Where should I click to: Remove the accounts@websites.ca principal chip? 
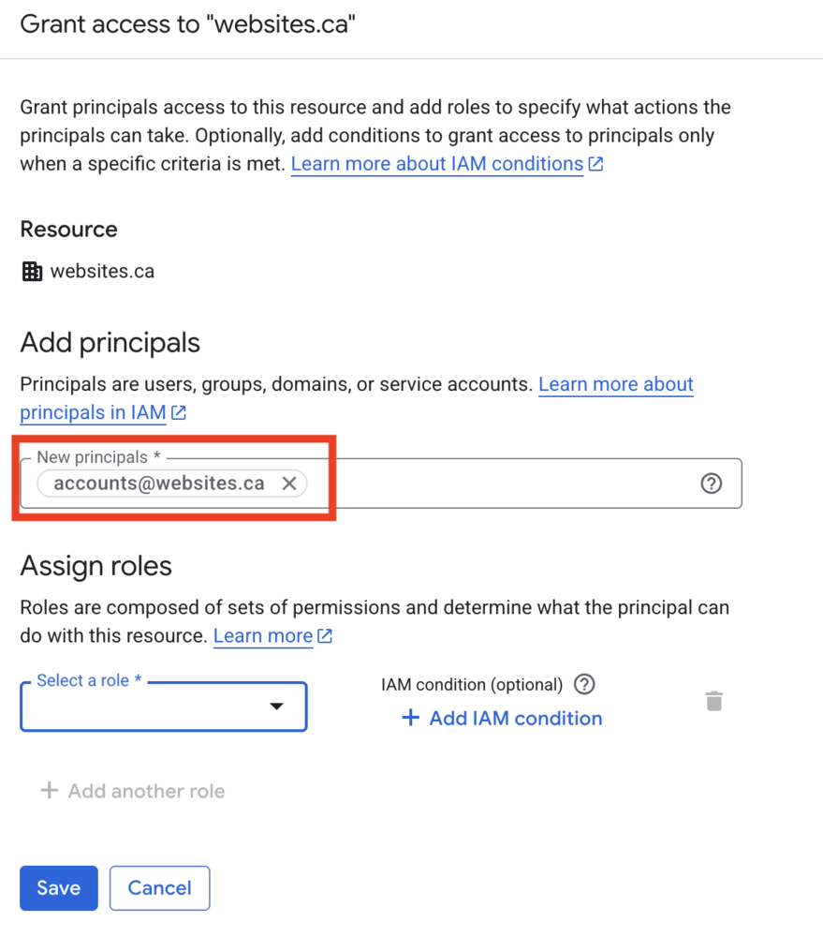pos(289,483)
